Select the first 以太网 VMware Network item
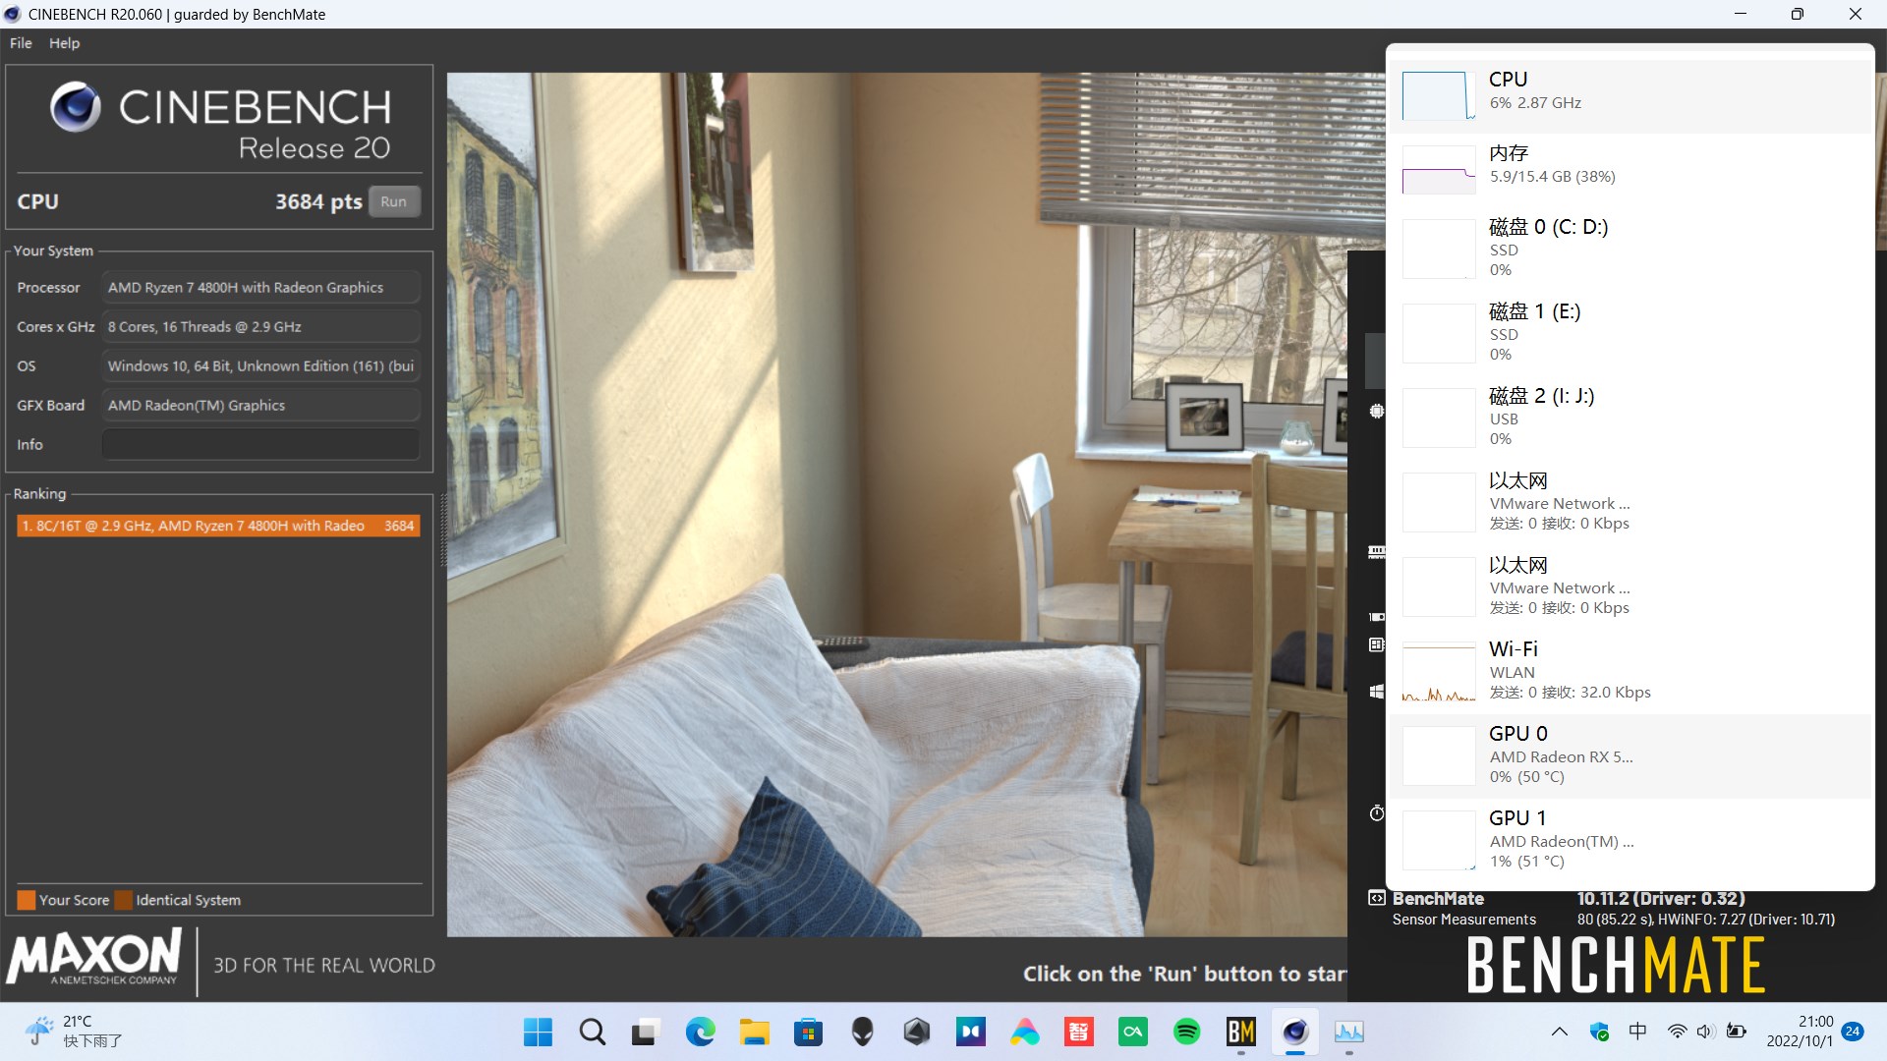 tap(1631, 501)
